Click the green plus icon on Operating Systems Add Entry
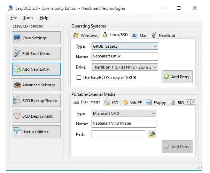The image size is (210, 173). 166,77
